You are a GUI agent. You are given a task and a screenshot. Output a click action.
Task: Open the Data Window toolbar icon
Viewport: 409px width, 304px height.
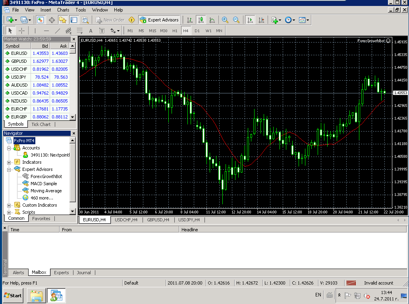pyautogui.click(x=52, y=20)
